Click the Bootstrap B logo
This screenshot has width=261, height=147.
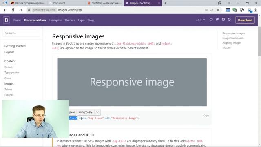tap(7, 20)
